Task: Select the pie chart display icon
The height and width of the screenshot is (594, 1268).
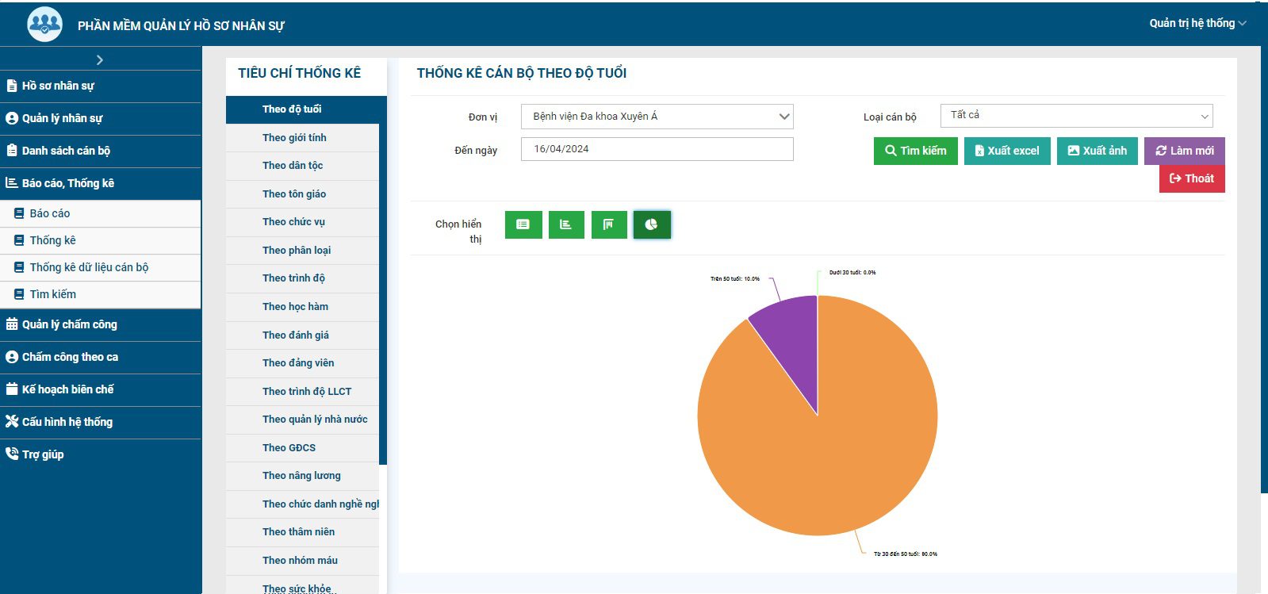Action: click(x=652, y=224)
